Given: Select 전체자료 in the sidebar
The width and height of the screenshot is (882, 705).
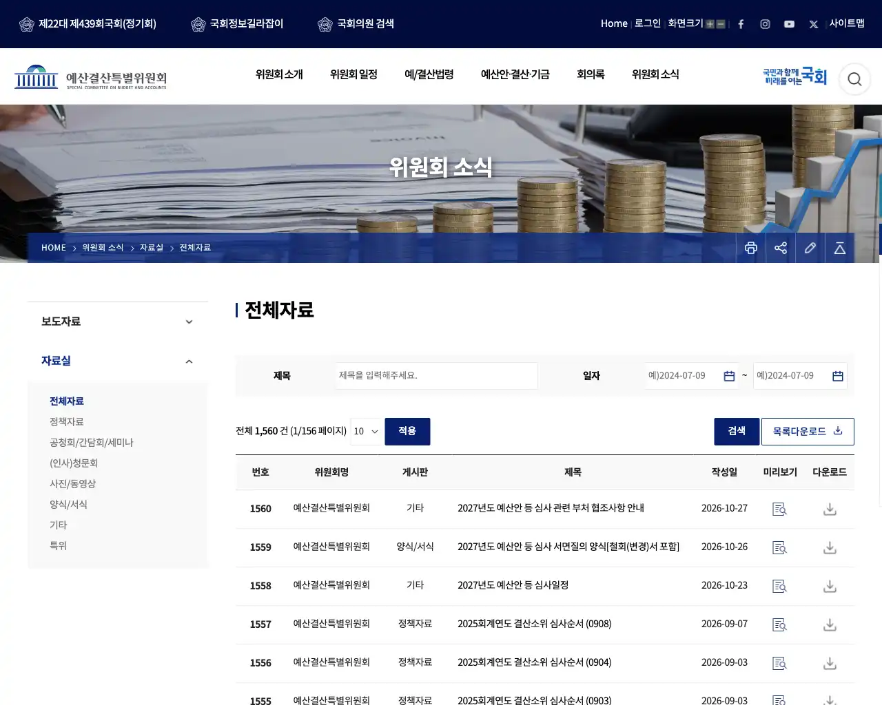Looking at the screenshot, I should click(x=67, y=401).
